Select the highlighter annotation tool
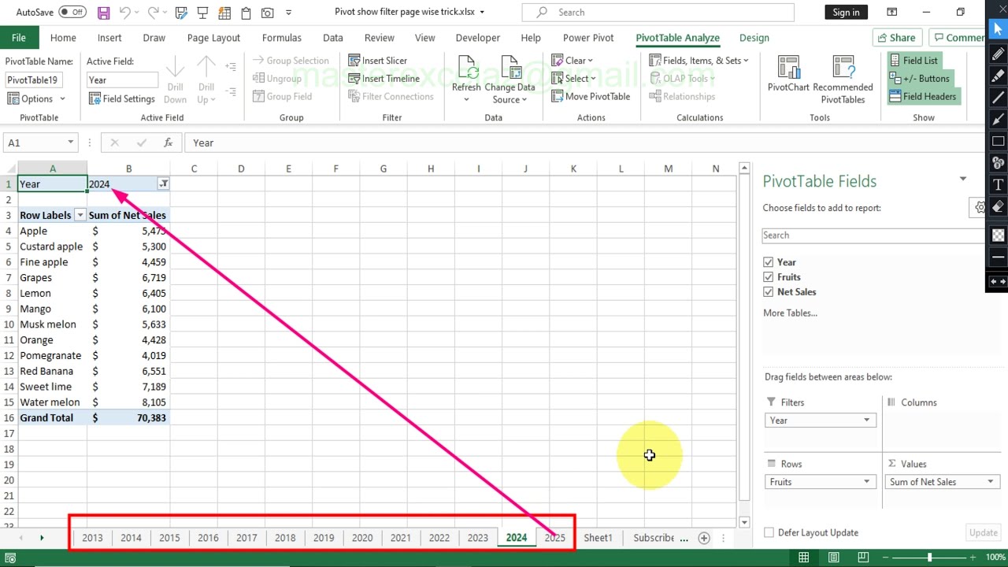Viewport: 1008px width, 567px height. tap(998, 76)
